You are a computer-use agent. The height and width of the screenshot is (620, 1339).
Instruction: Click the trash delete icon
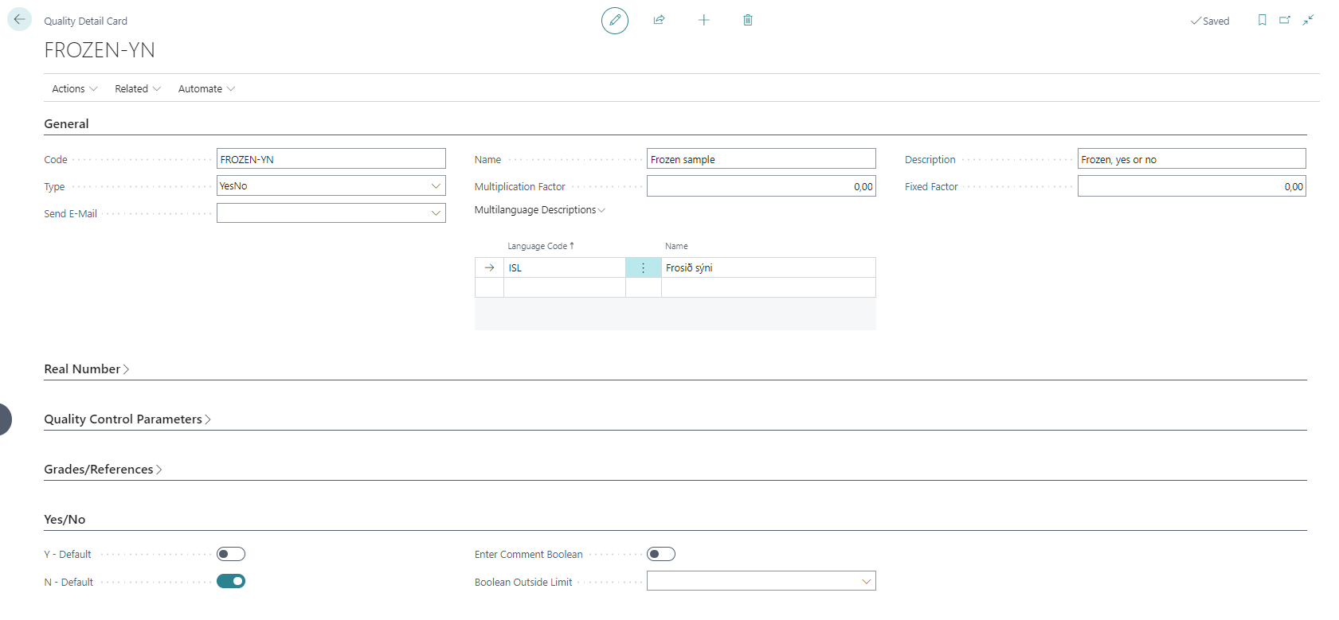(x=747, y=20)
